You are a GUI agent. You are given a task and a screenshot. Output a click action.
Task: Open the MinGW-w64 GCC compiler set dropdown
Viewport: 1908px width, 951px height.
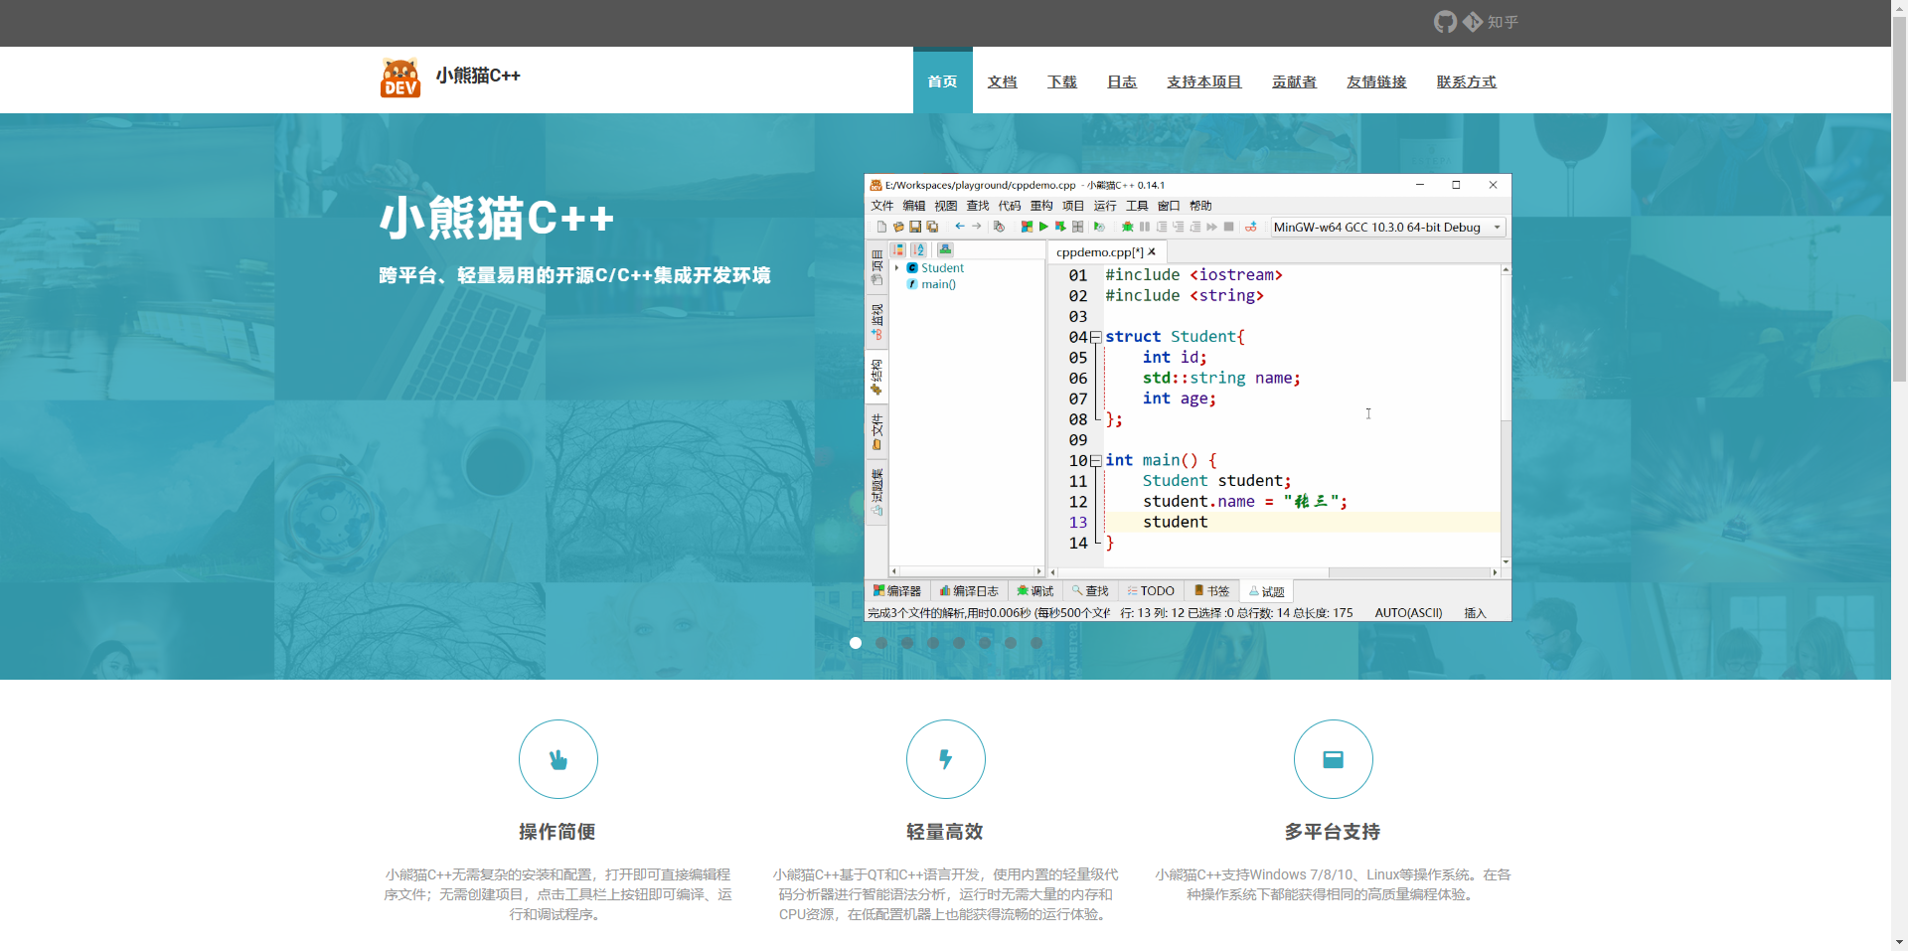pyautogui.click(x=1388, y=227)
